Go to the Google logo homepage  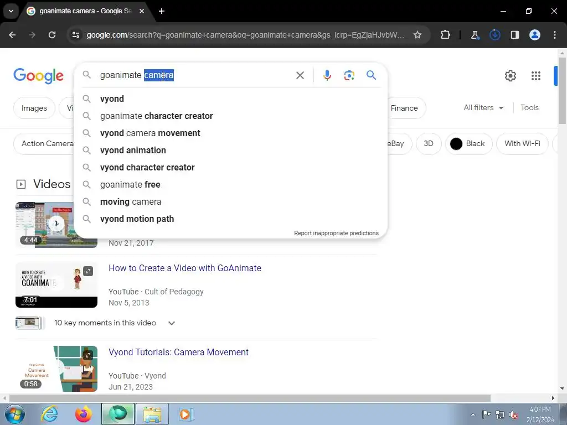[38, 75]
